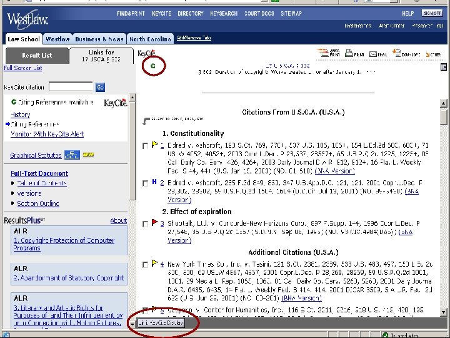This screenshot has width=450, height=338.
Task: Open Table of Contents link
Action: pos(42,183)
